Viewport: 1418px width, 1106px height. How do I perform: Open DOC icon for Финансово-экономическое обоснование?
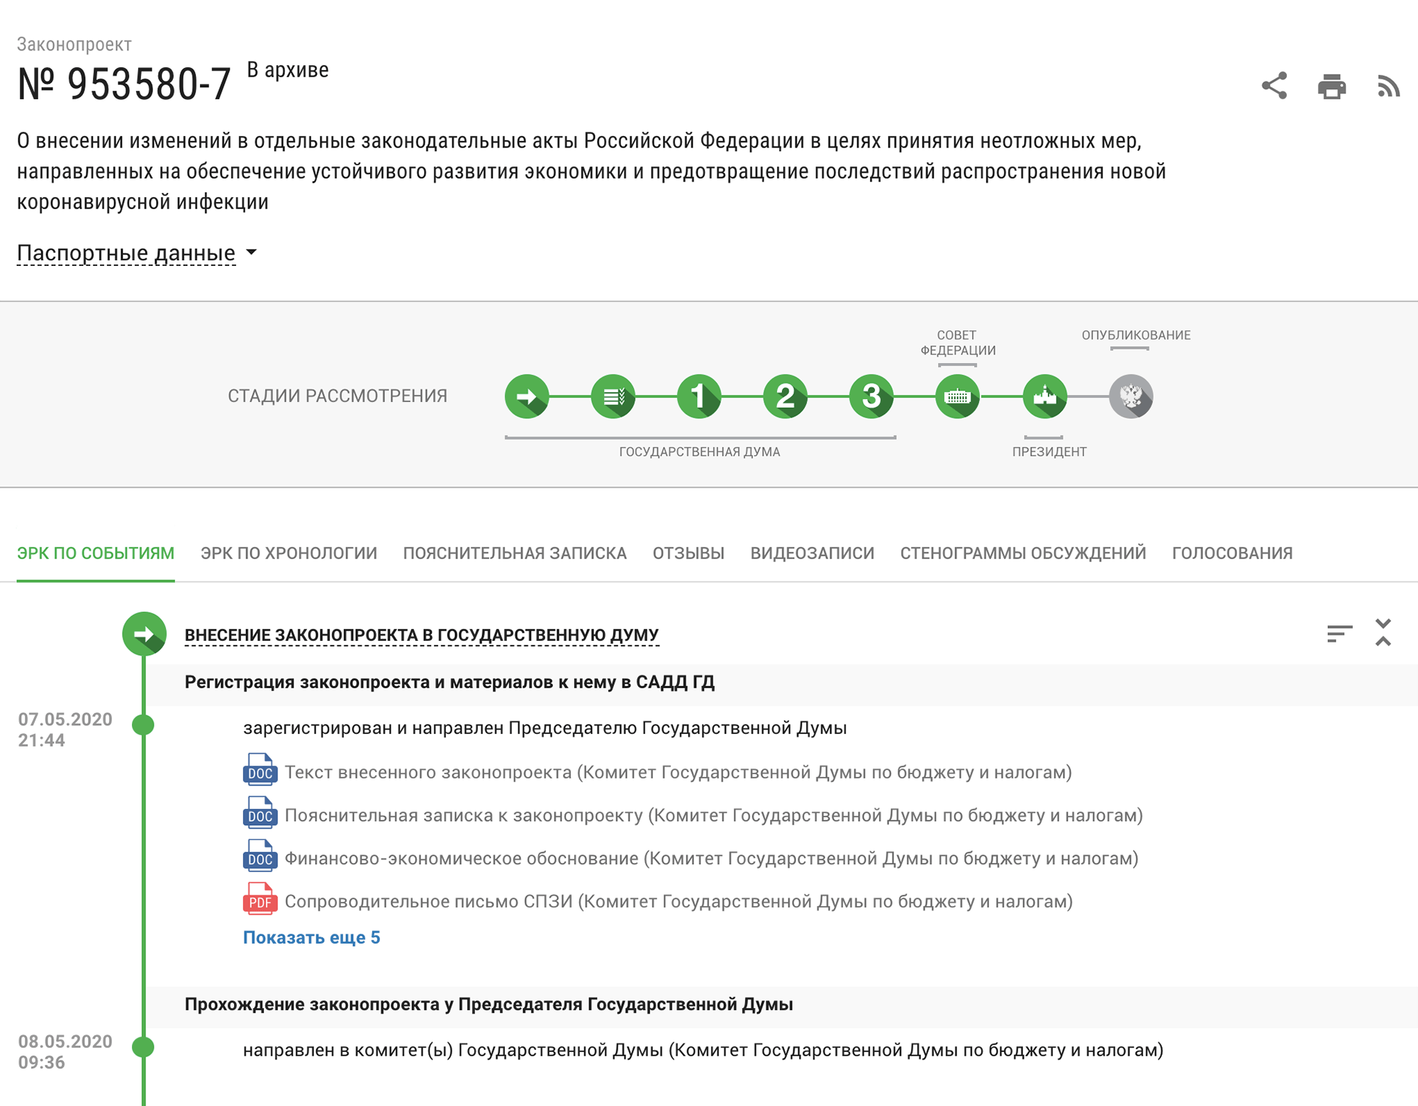coord(259,856)
